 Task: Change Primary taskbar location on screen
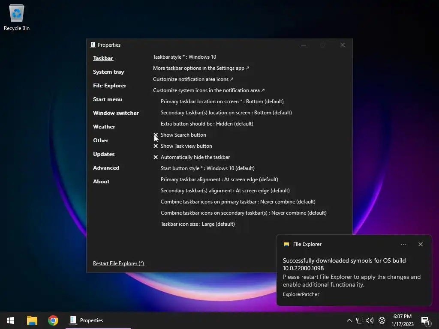tap(222, 102)
